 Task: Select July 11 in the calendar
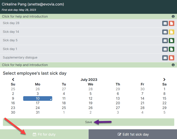64,98
